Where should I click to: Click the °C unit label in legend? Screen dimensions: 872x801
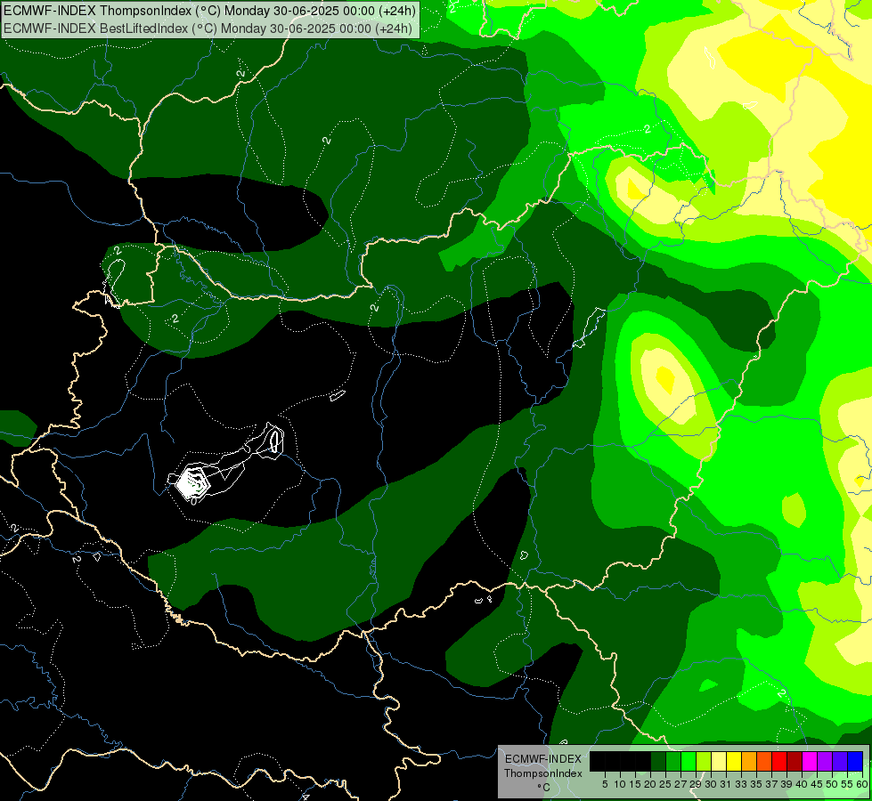pos(543,788)
